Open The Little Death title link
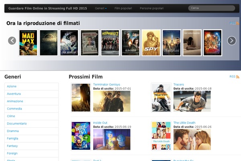 (184, 123)
